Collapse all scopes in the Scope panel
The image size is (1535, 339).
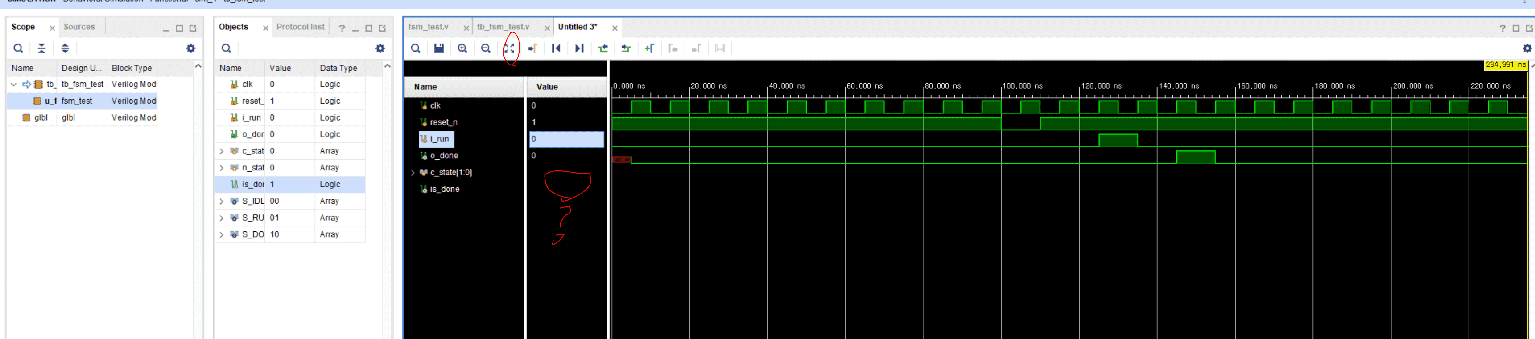click(42, 48)
